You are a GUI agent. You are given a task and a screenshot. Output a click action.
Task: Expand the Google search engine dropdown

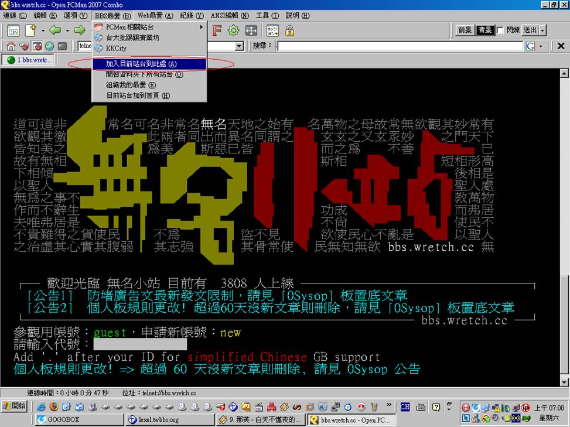point(540,46)
